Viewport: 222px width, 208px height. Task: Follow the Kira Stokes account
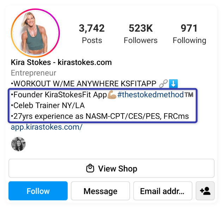(x=38, y=191)
